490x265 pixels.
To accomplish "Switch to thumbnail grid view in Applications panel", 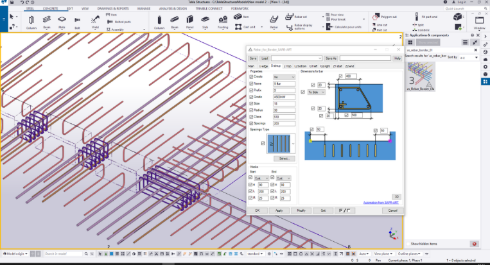I will click(x=410, y=42).
